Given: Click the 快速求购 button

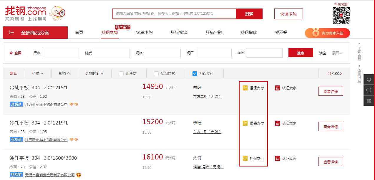Looking at the screenshot, I should coord(288,14).
